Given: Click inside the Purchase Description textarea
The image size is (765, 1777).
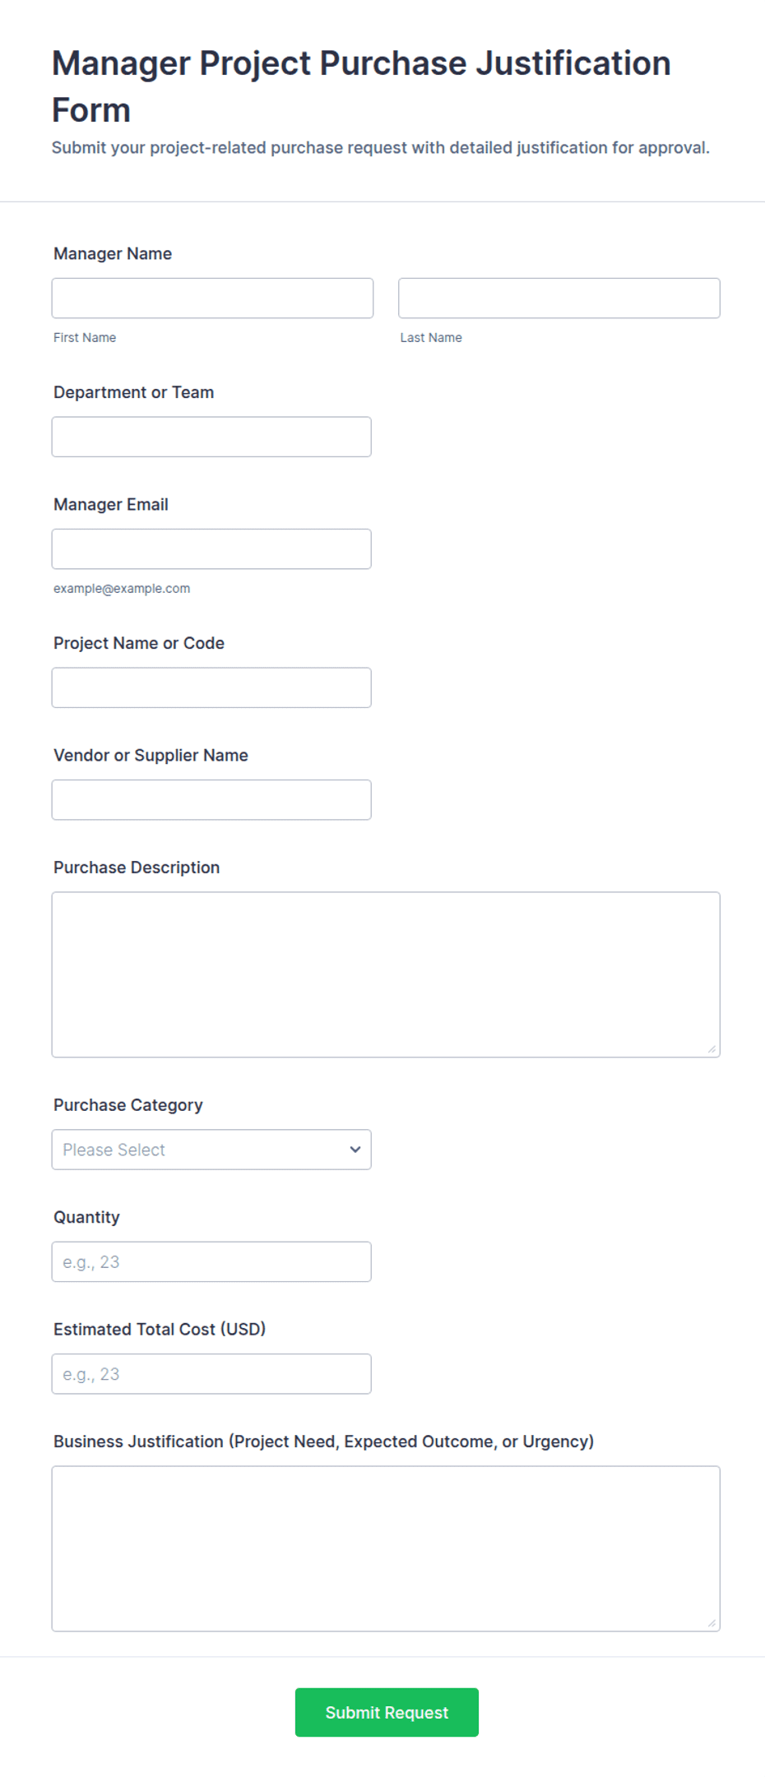Looking at the screenshot, I should click(x=385, y=974).
